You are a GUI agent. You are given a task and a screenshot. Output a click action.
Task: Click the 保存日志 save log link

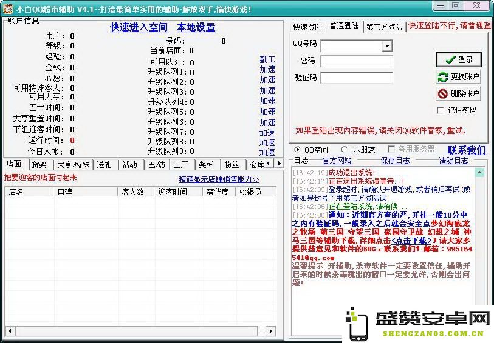coord(396,161)
